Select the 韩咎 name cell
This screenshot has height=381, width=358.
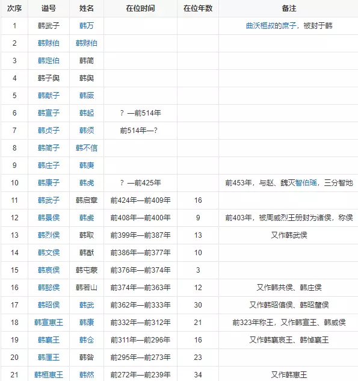pos(87,358)
